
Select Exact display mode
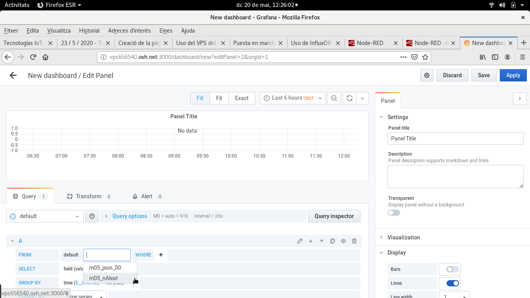pyautogui.click(x=242, y=98)
